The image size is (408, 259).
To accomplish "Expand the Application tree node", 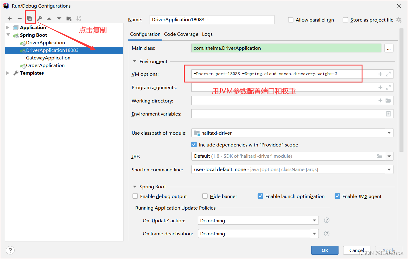I will [8, 28].
